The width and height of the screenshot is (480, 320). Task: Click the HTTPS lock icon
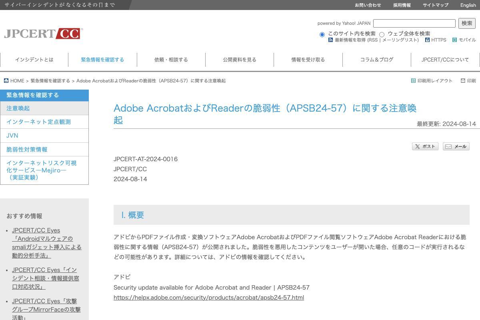pyautogui.click(x=427, y=40)
